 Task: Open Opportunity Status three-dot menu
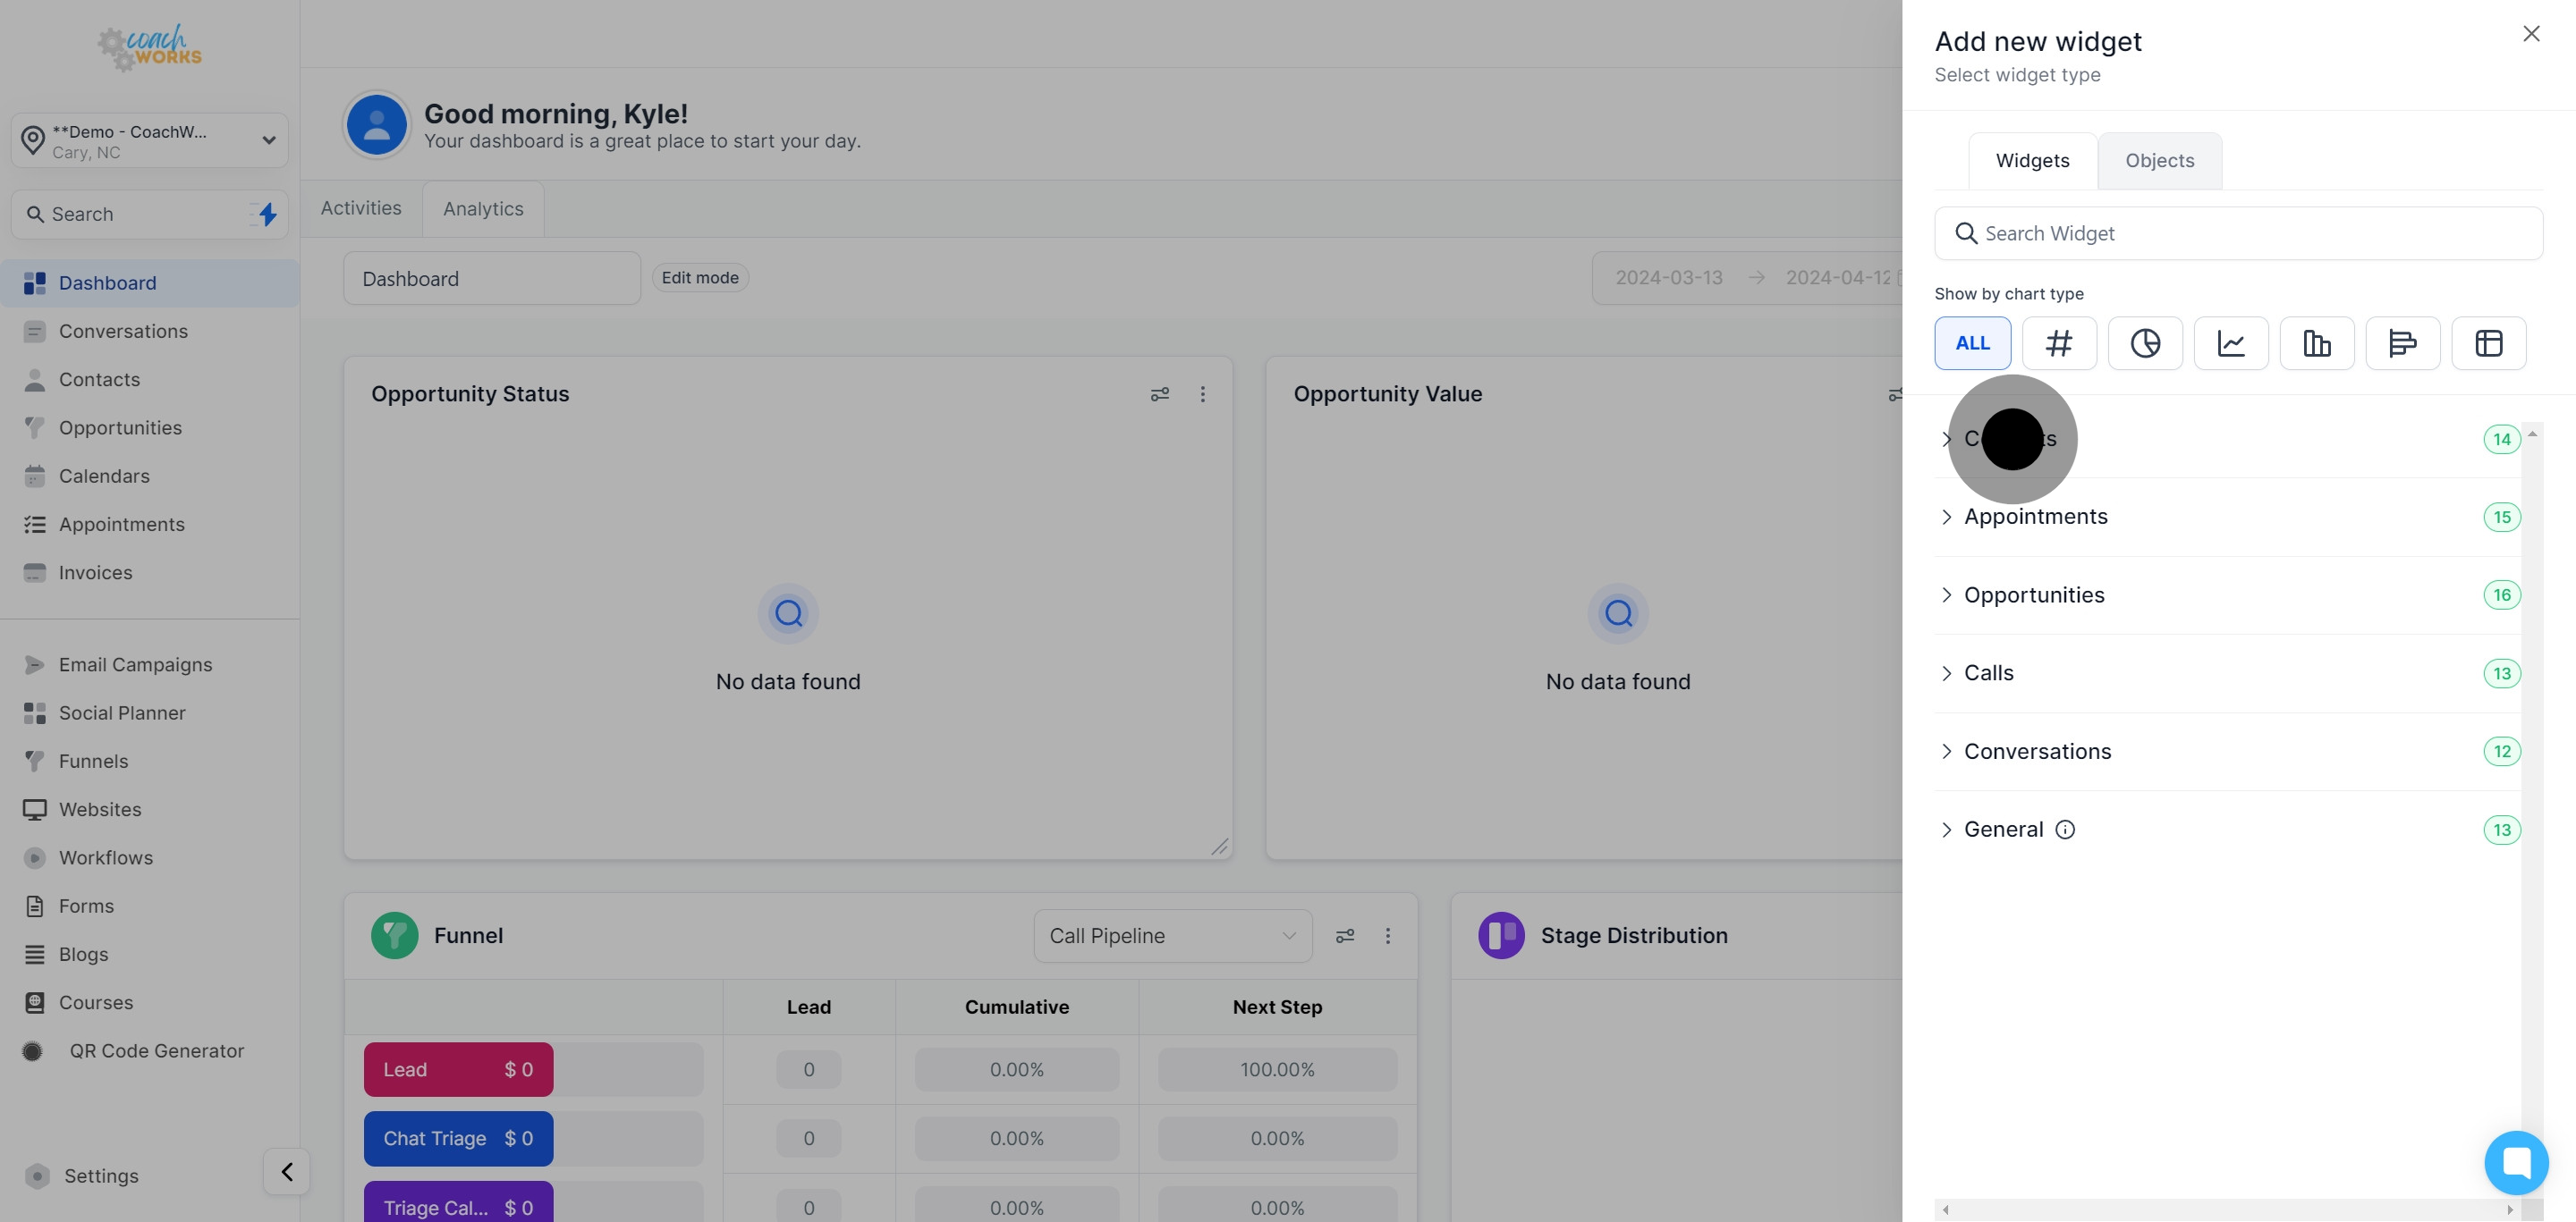coord(1202,395)
